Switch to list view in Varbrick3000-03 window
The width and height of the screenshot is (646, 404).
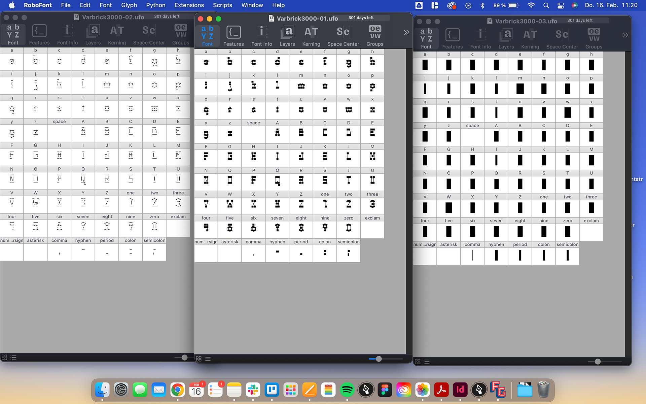click(427, 362)
